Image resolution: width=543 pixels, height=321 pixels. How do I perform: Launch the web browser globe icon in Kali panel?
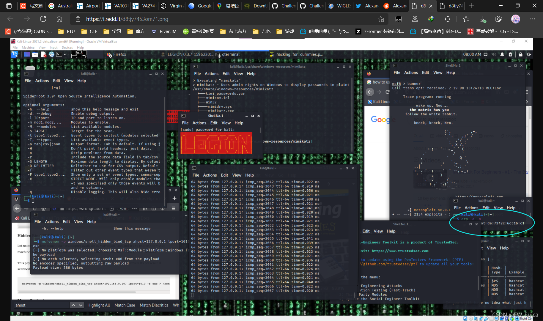(51, 54)
